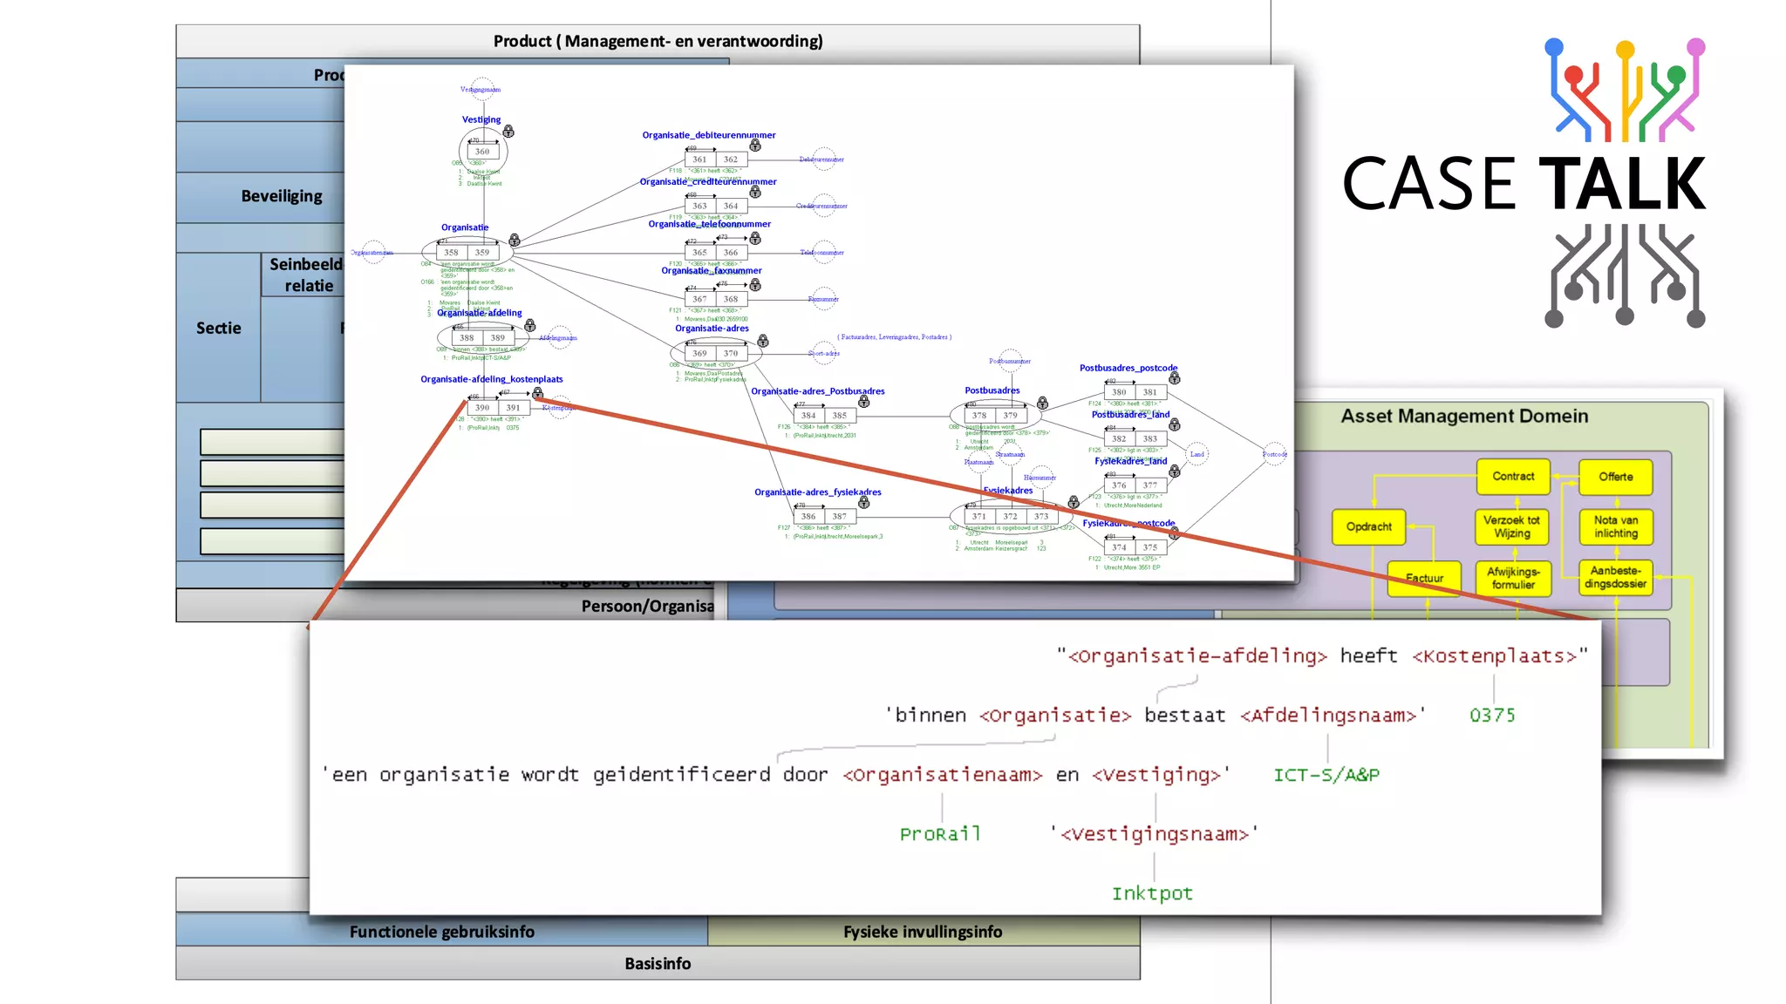This screenshot has height=1004, width=1786.
Task: Click the lock icon on Organisatie-afdeling
Action: [529, 326]
